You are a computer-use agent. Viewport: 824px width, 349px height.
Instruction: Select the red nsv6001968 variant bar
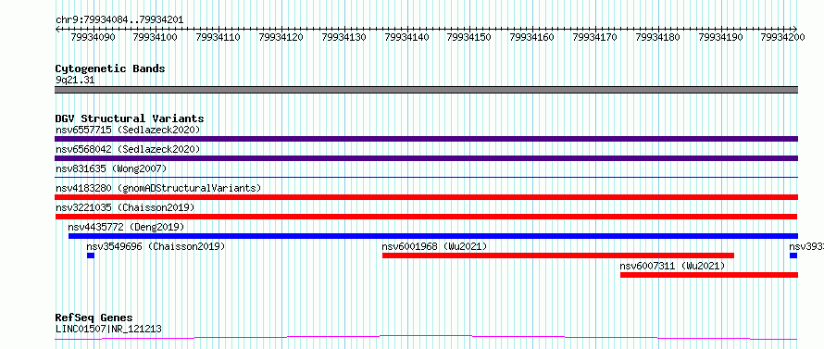[x=558, y=256]
